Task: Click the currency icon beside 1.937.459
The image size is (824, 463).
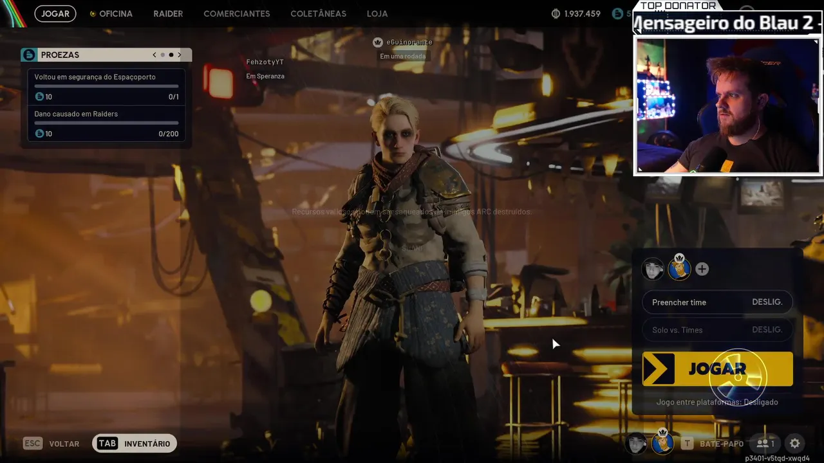Action: pos(556,14)
